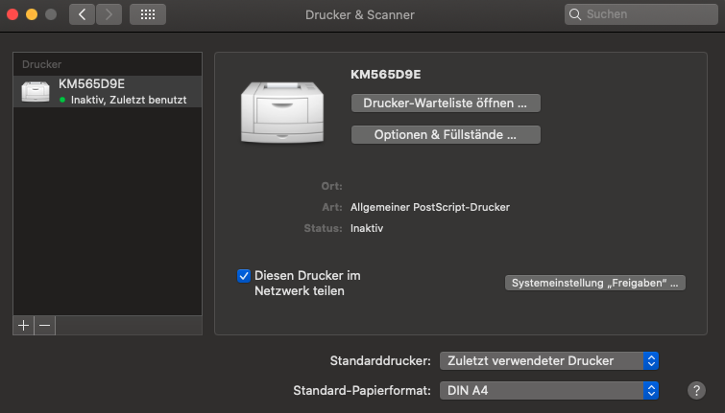The height and width of the screenshot is (413, 725).
Task: Show all preferences grid button
Action: [147, 14]
